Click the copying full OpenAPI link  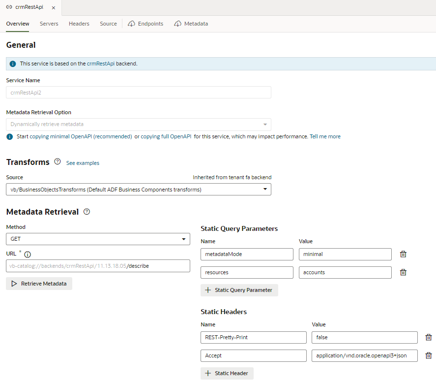click(x=166, y=136)
